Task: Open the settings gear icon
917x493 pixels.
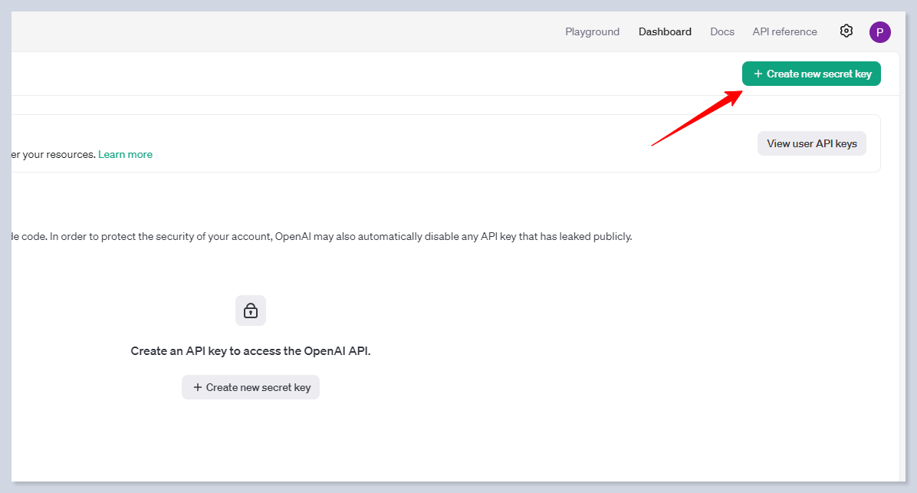Action: tap(846, 31)
